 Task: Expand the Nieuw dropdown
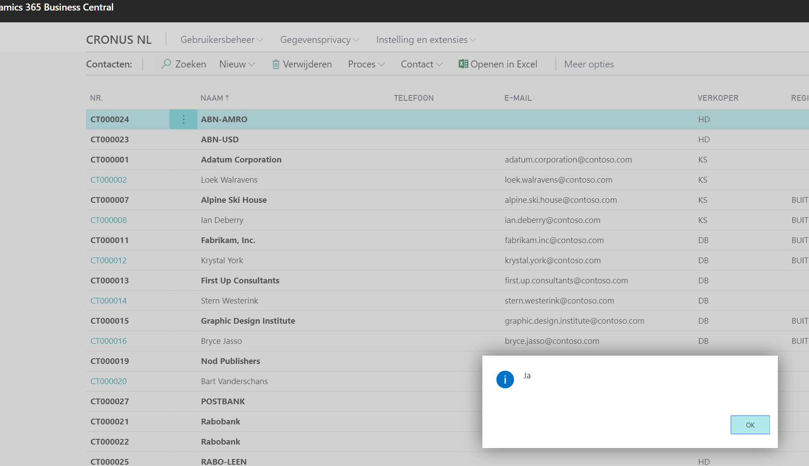pyautogui.click(x=237, y=64)
